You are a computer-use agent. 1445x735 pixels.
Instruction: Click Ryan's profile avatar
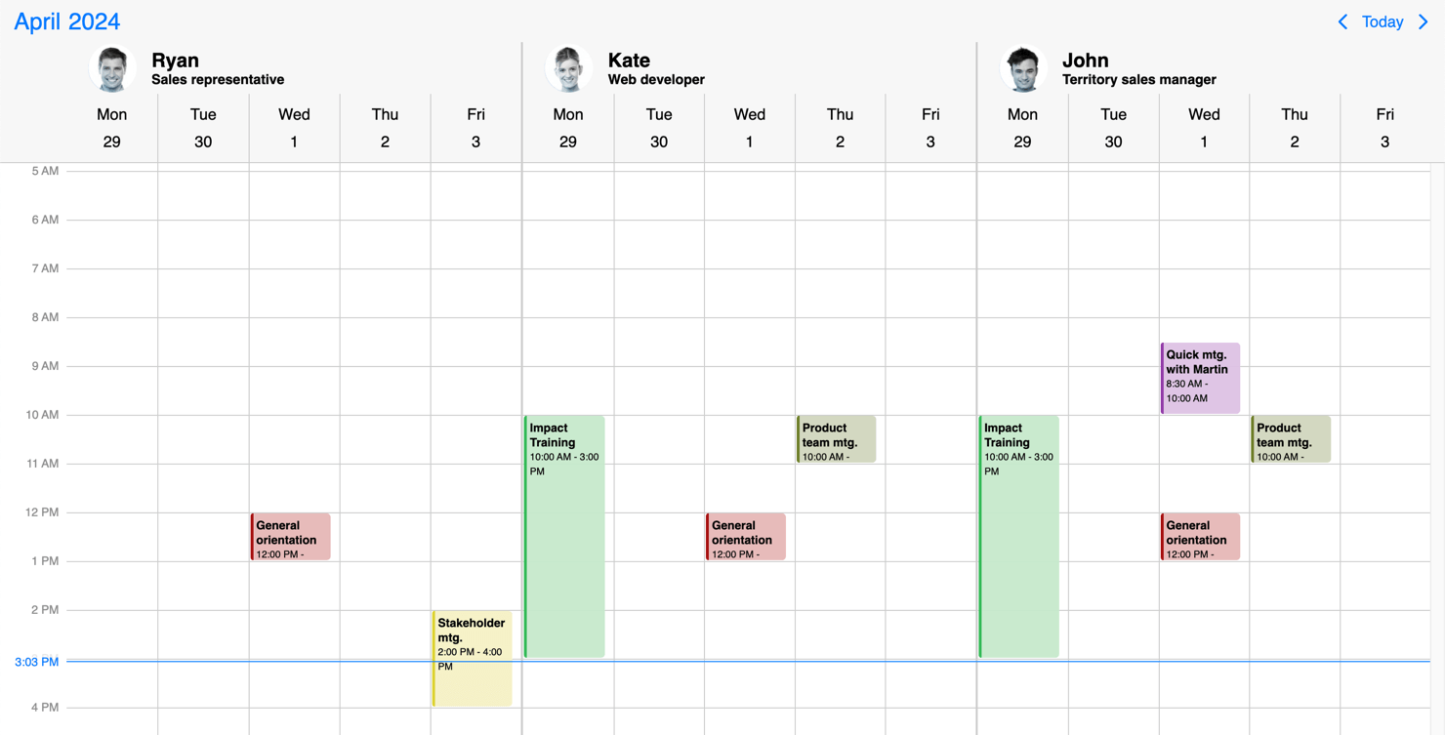point(113,68)
